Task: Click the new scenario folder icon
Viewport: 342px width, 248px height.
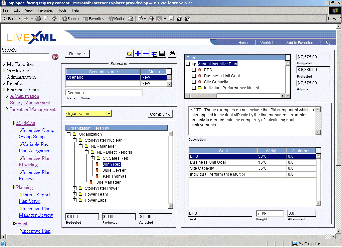Action: click(x=130, y=53)
